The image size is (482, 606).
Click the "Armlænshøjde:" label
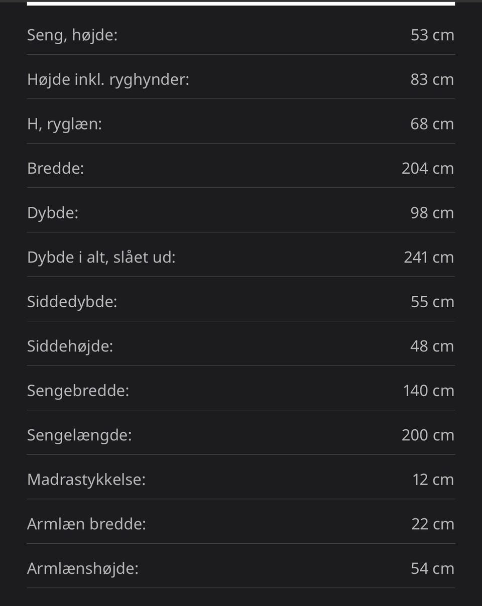(x=82, y=568)
